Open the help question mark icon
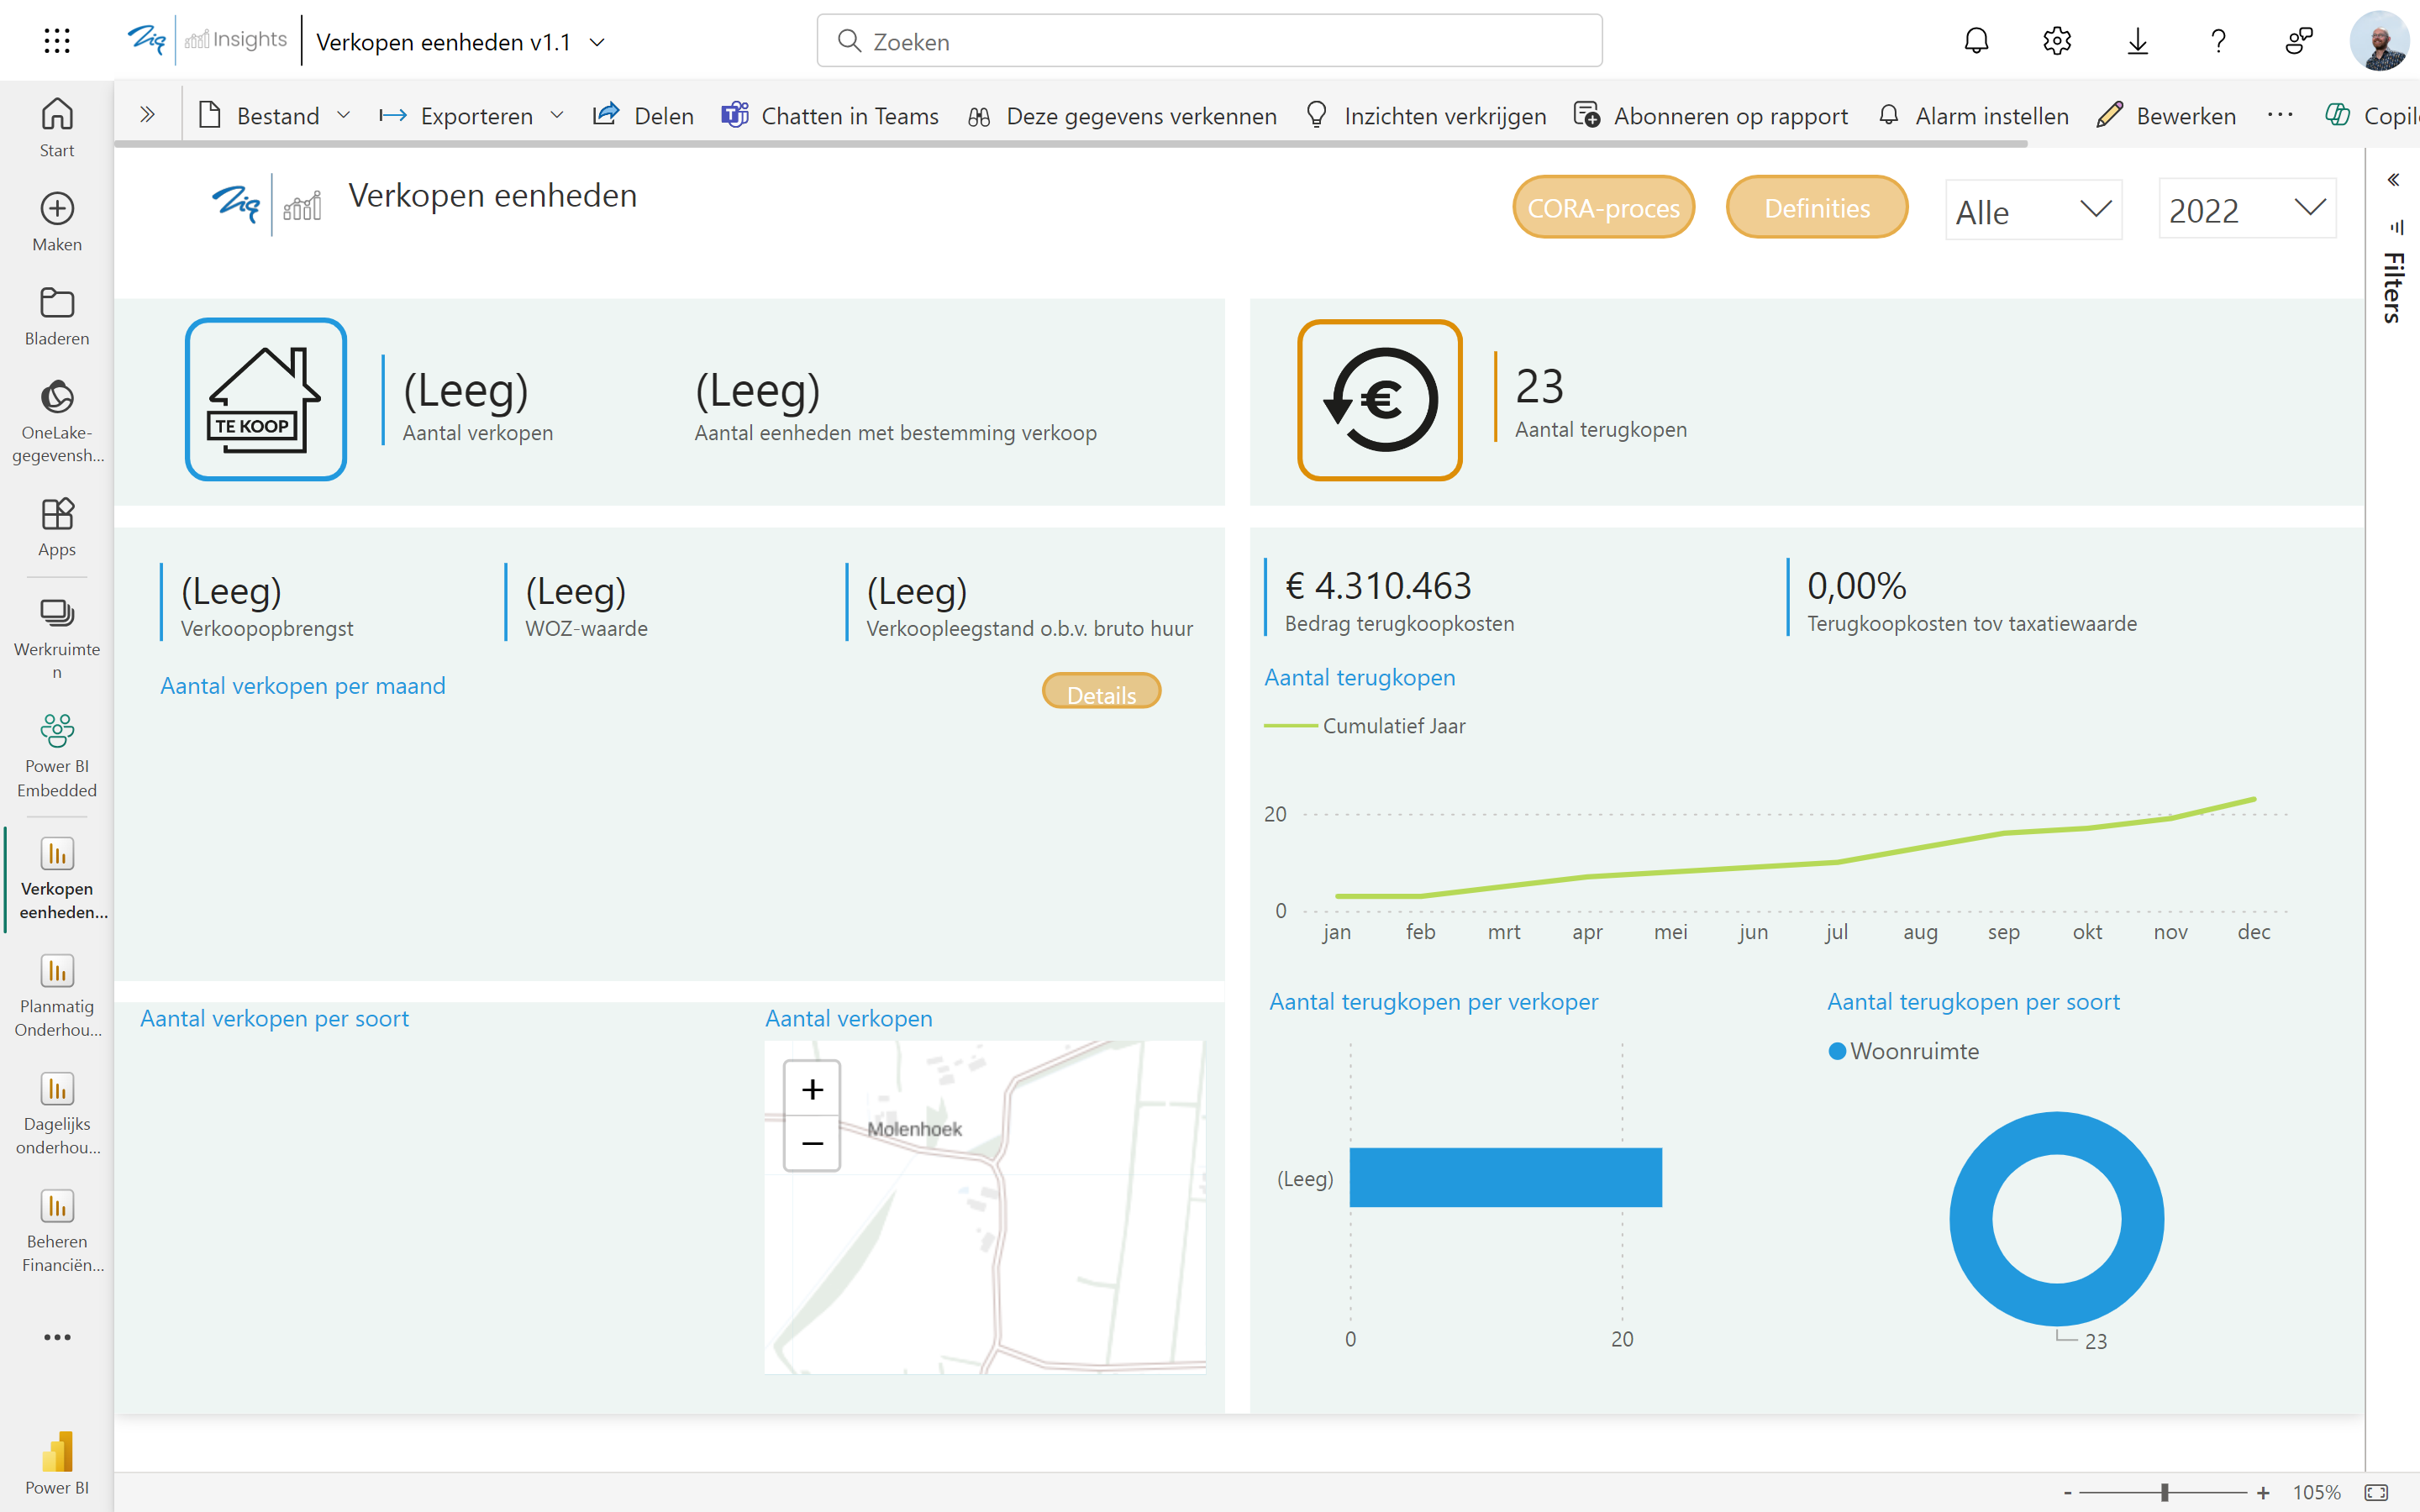Image resolution: width=2420 pixels, height=1512 pixels. [x=2218, y=41]
